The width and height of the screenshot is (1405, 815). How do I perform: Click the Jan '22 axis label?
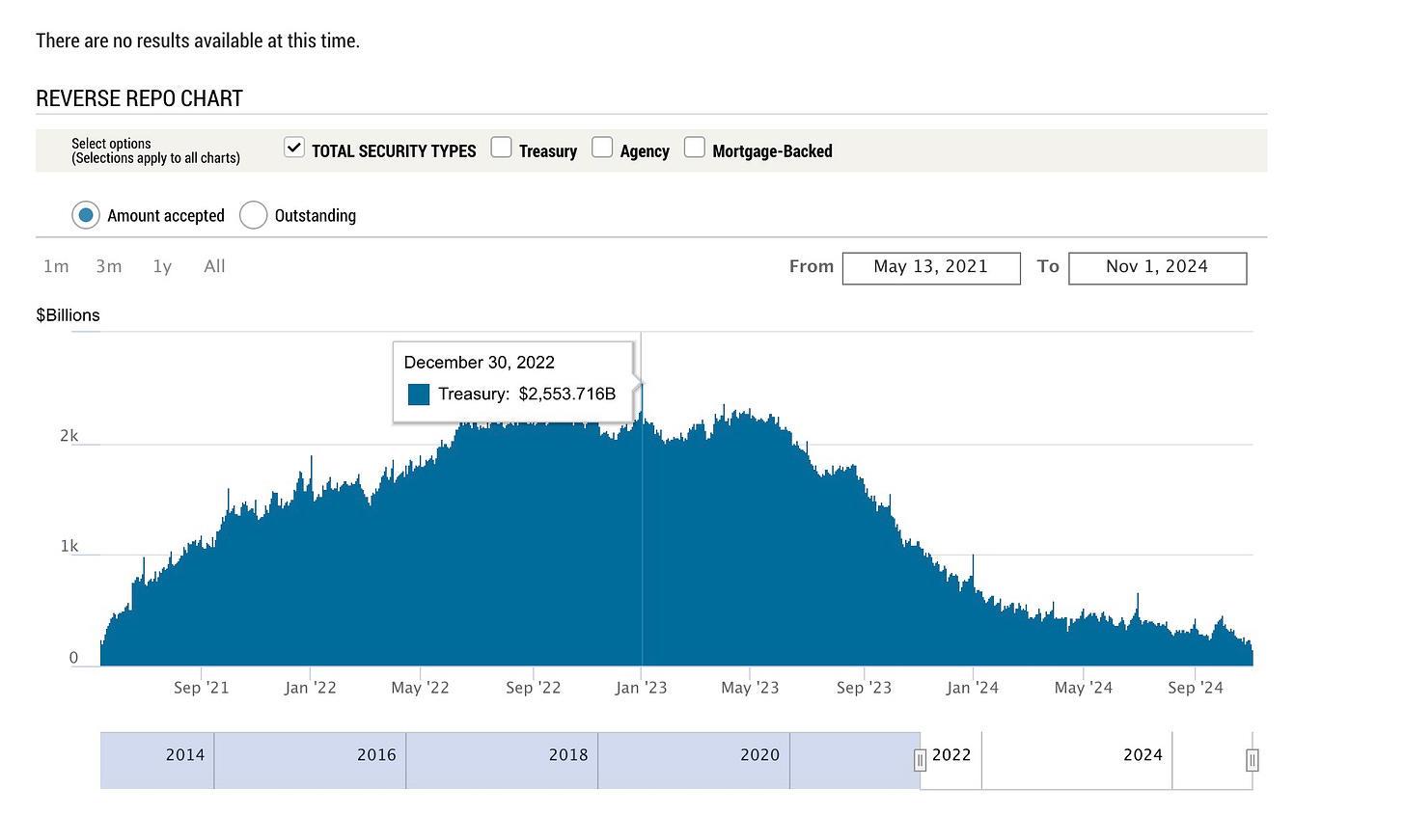(310, 688)
